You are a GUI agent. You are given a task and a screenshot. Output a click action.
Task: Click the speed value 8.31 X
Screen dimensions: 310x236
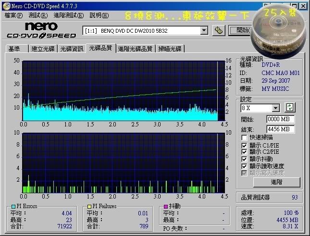[x=290, y=226]
